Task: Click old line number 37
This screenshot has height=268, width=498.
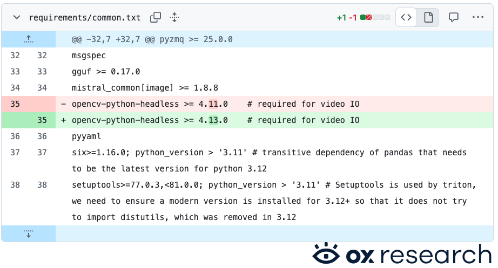Action: coord(15,153)
